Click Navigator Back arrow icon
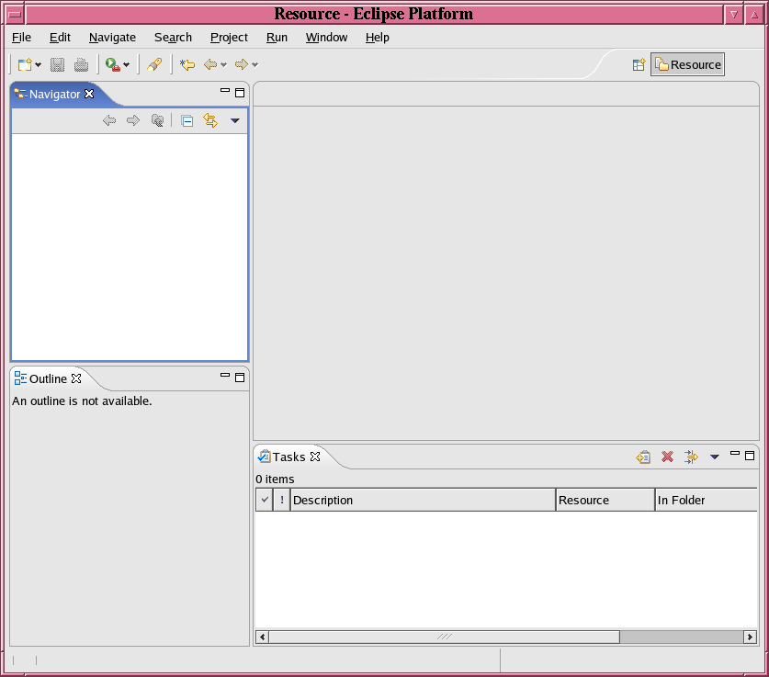This screenshot has width=769, height=677. click(x=109, y=120)
